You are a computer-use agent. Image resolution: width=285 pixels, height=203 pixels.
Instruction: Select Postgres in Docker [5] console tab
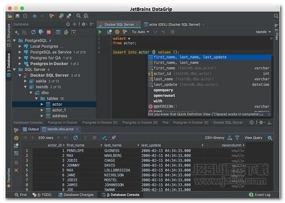tap(100, 123)
